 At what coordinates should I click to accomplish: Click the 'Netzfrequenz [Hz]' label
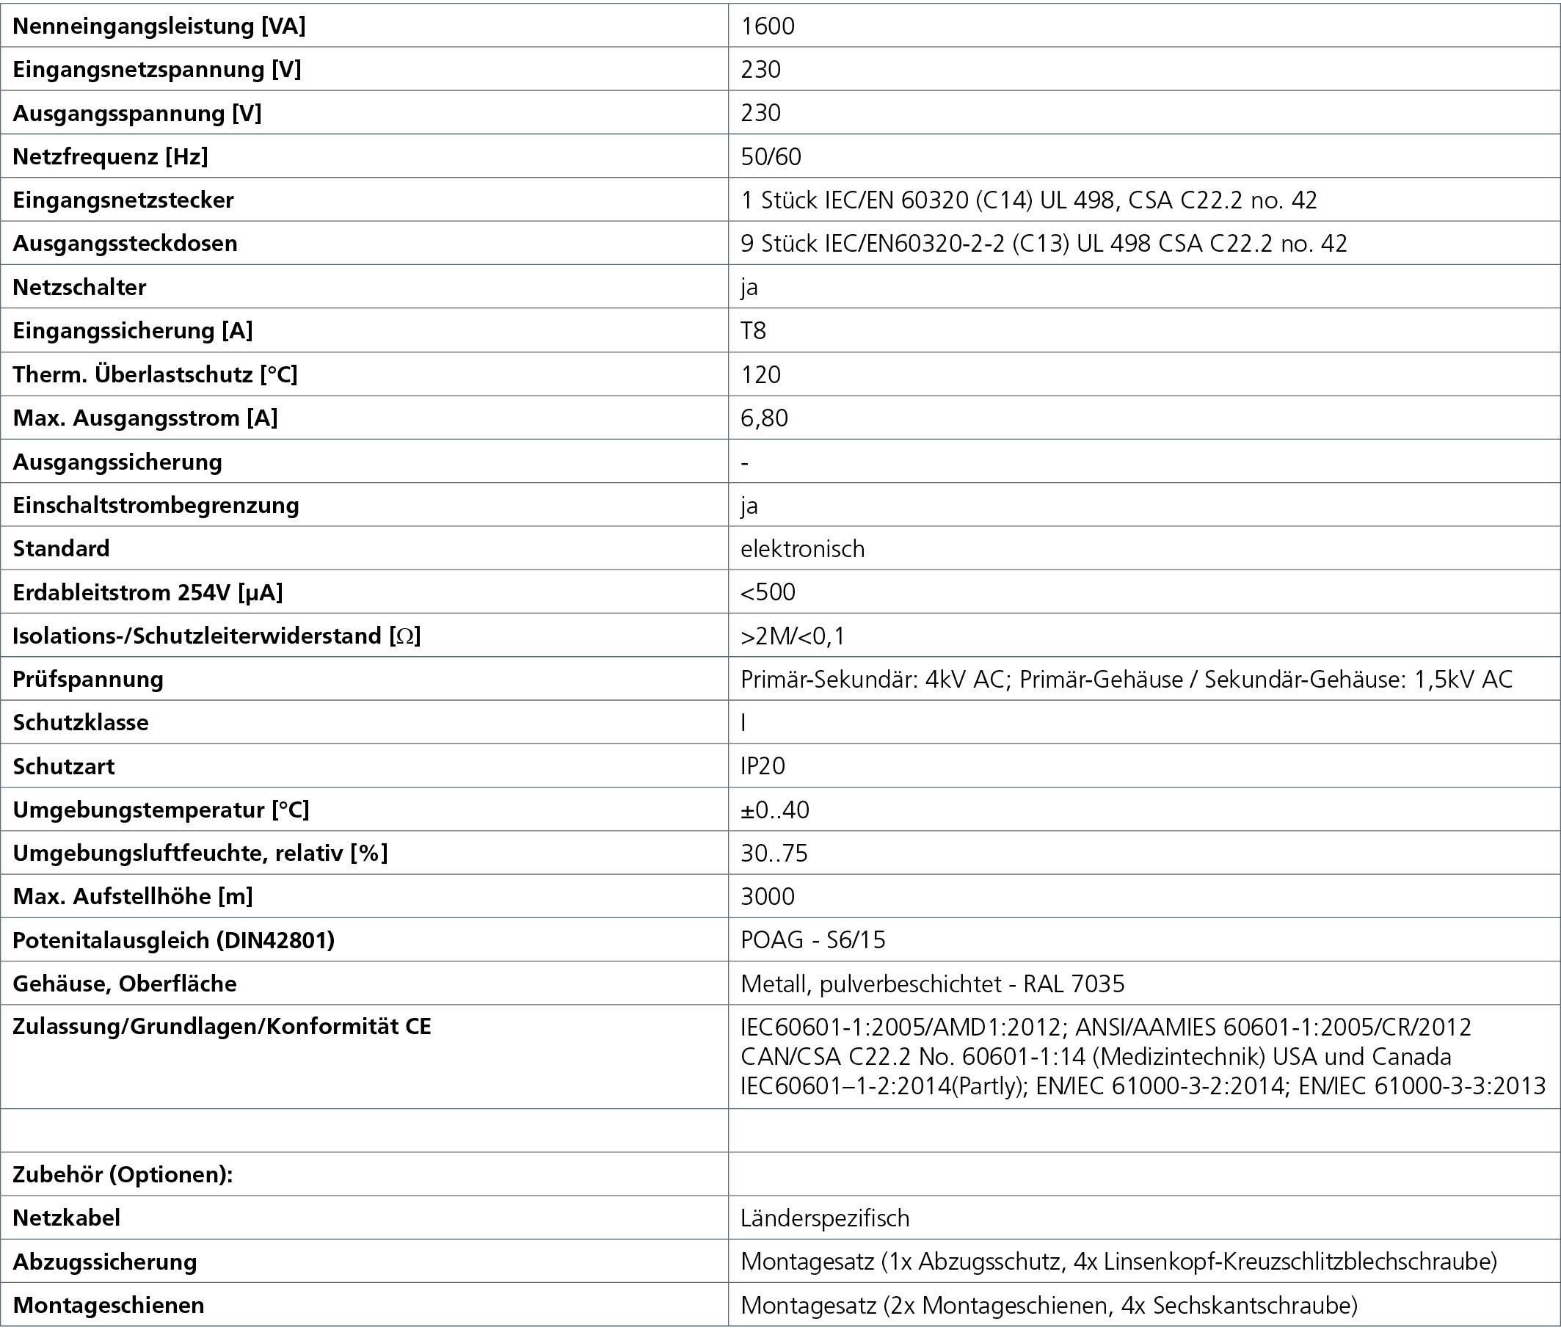point(111,157)
